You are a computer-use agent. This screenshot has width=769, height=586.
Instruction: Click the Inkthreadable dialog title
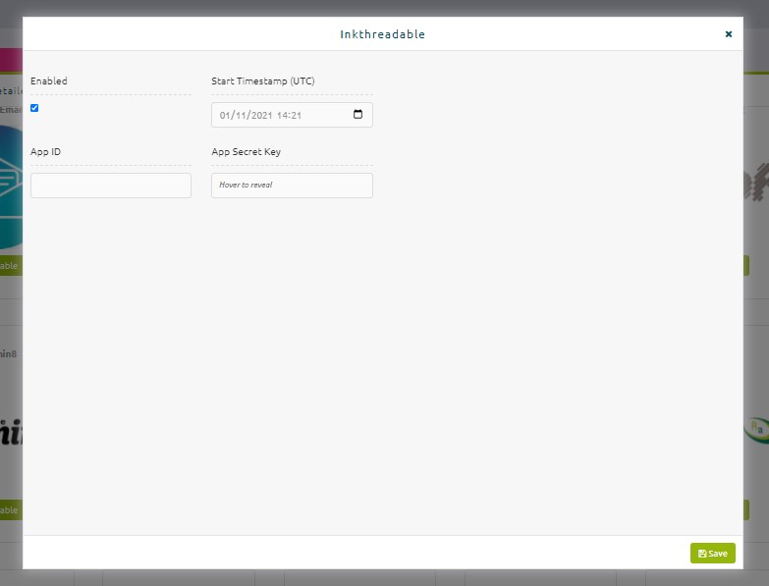383,34
